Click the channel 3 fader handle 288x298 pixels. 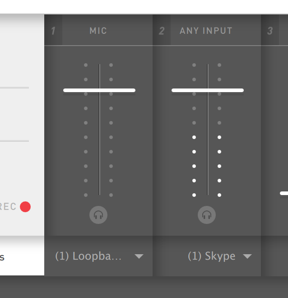tap(284, 193)
